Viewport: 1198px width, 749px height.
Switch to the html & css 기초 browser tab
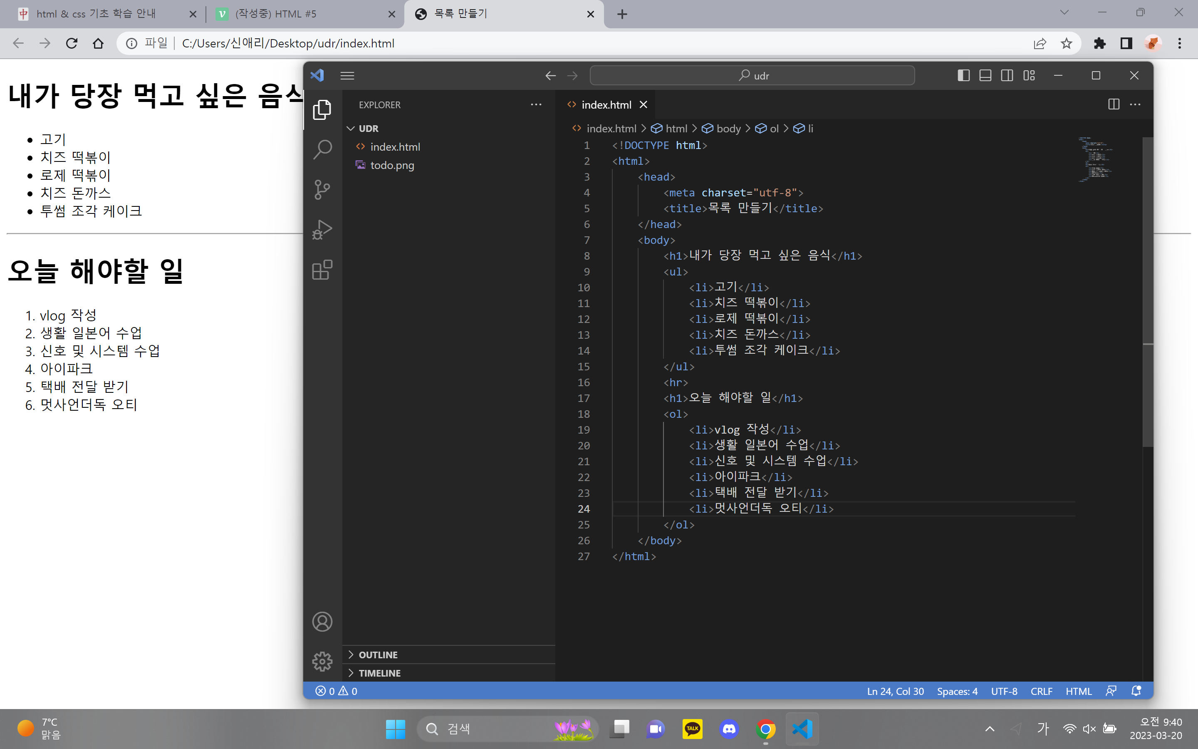click(97, 14)
